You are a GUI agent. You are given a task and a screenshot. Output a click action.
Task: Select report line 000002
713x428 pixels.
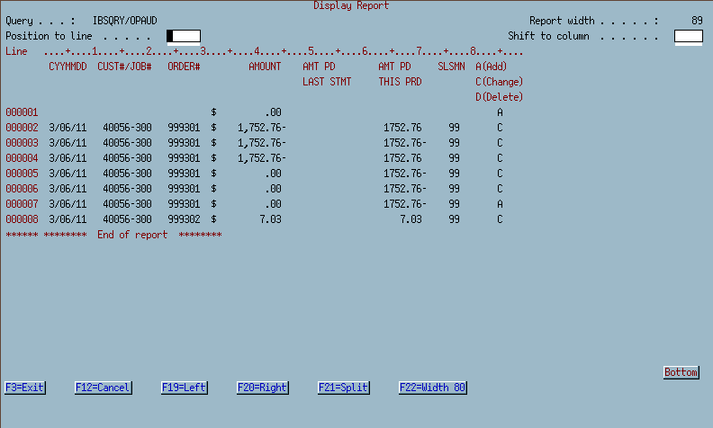tap(22, 128)
